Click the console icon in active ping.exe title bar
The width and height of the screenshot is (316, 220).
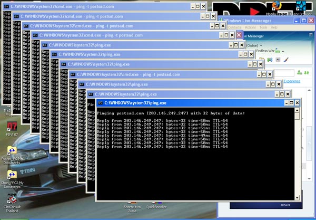point(100,103)
